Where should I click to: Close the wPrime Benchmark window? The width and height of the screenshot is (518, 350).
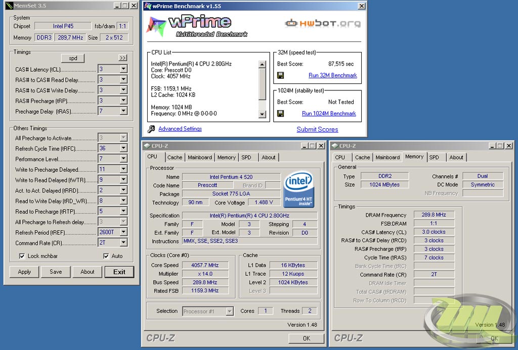362,6
